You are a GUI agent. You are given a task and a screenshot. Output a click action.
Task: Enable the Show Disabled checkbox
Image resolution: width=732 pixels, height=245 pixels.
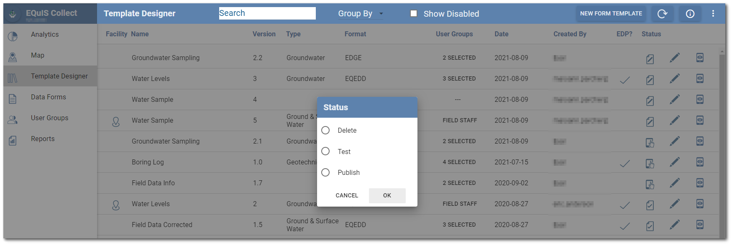point(414,14)
